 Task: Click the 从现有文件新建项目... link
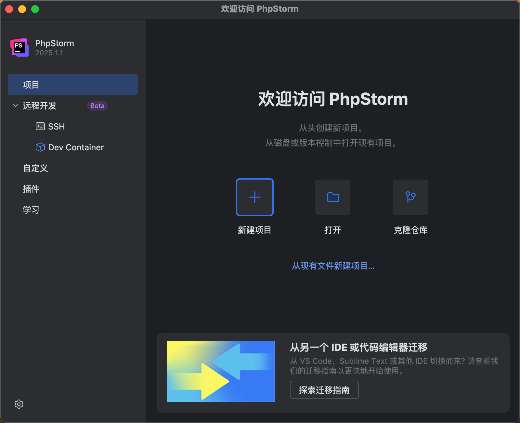click(333, 266)
